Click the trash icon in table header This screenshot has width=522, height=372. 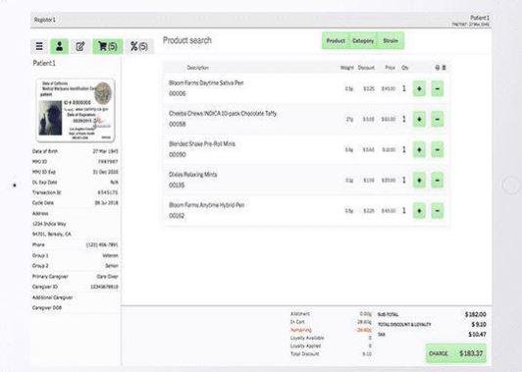coord(444,68)
